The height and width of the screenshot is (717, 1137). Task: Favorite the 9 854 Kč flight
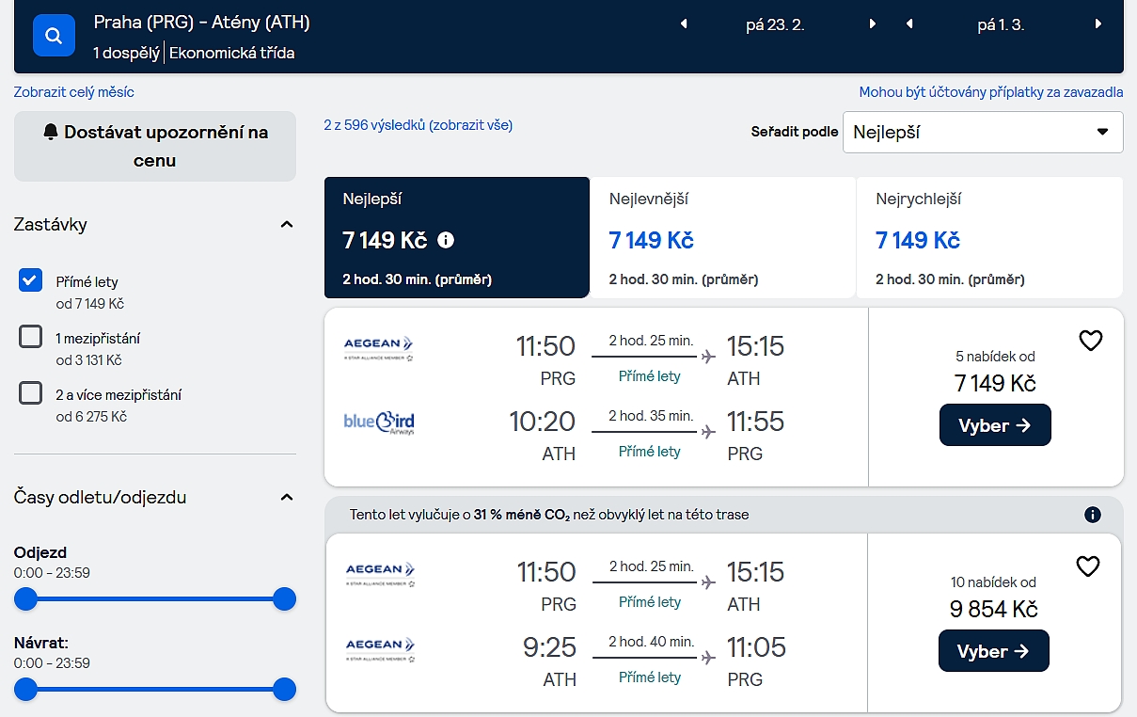(x=1088, y=566)
